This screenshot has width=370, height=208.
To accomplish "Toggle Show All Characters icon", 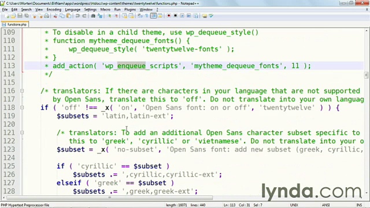I will 147,16.
